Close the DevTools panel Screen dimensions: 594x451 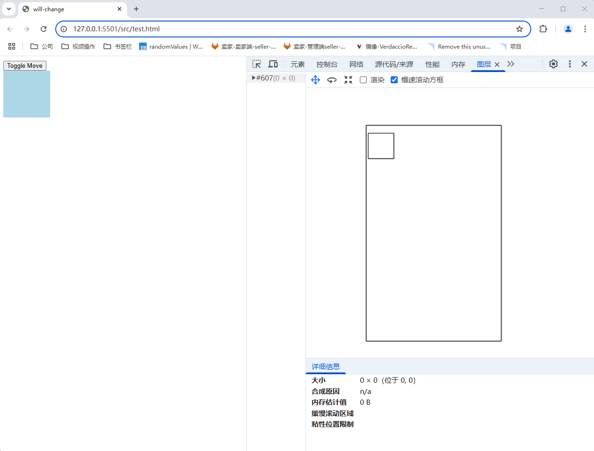click(x=584, y=64)
